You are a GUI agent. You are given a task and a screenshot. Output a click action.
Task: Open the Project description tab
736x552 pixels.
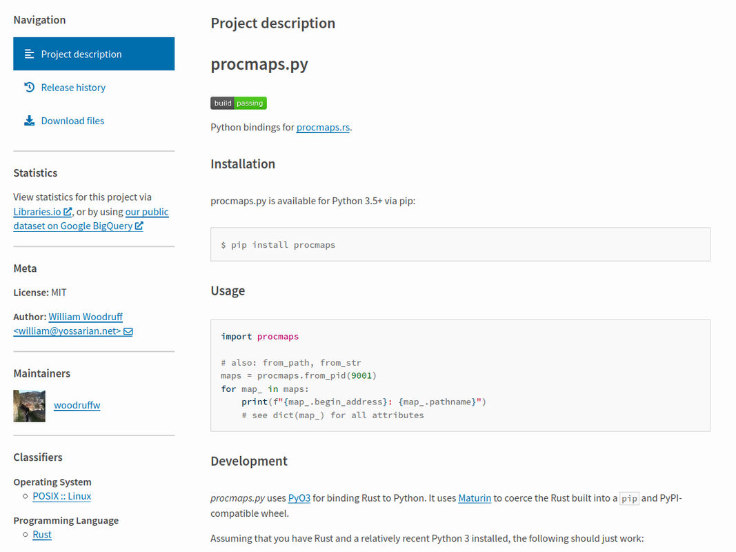94,54
